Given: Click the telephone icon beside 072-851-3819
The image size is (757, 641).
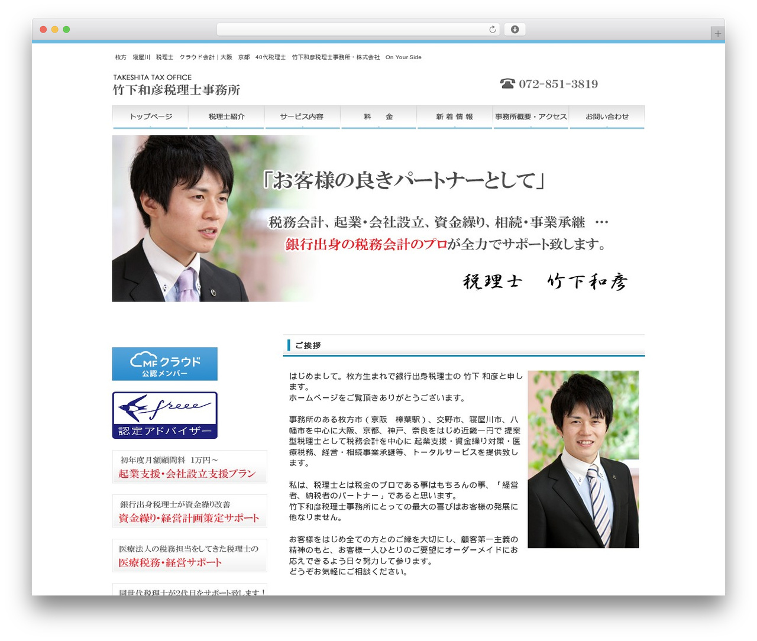Looking at the screenshot, I should click(507, 84).
